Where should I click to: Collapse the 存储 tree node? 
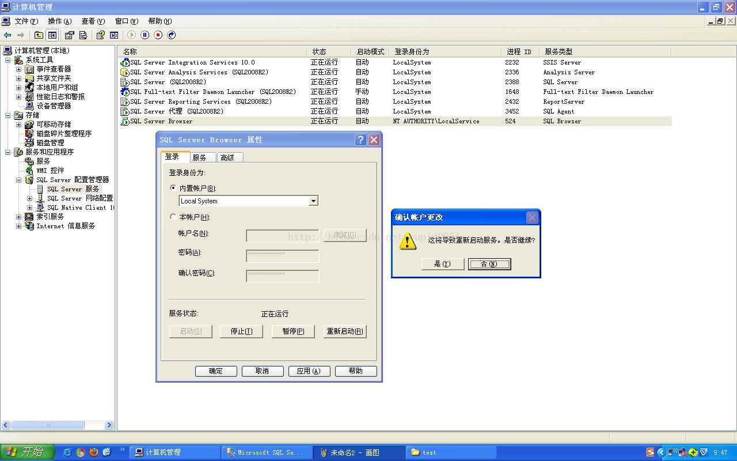pos(8,115)
